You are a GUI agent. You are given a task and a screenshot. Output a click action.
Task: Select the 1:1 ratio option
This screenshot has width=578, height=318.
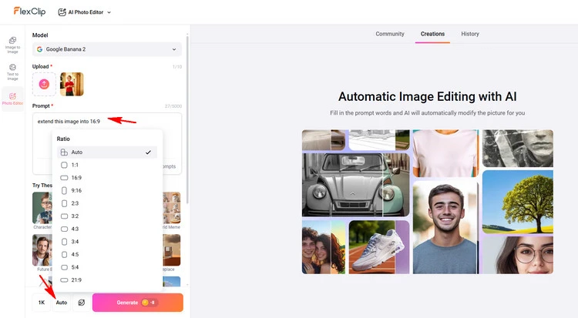[x=76, y=165]
